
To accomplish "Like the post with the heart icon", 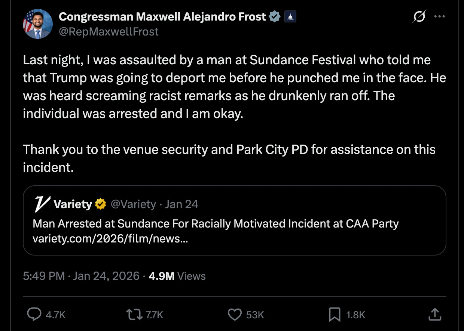I will tap(235, 315).
